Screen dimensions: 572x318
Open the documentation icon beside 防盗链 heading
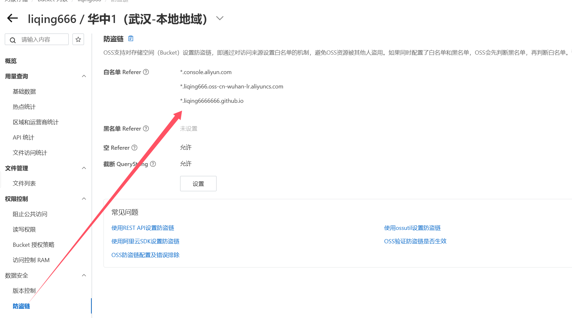(131, 39)
